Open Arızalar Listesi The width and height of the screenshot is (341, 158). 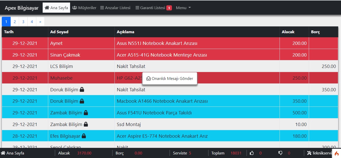click(115, 8)
